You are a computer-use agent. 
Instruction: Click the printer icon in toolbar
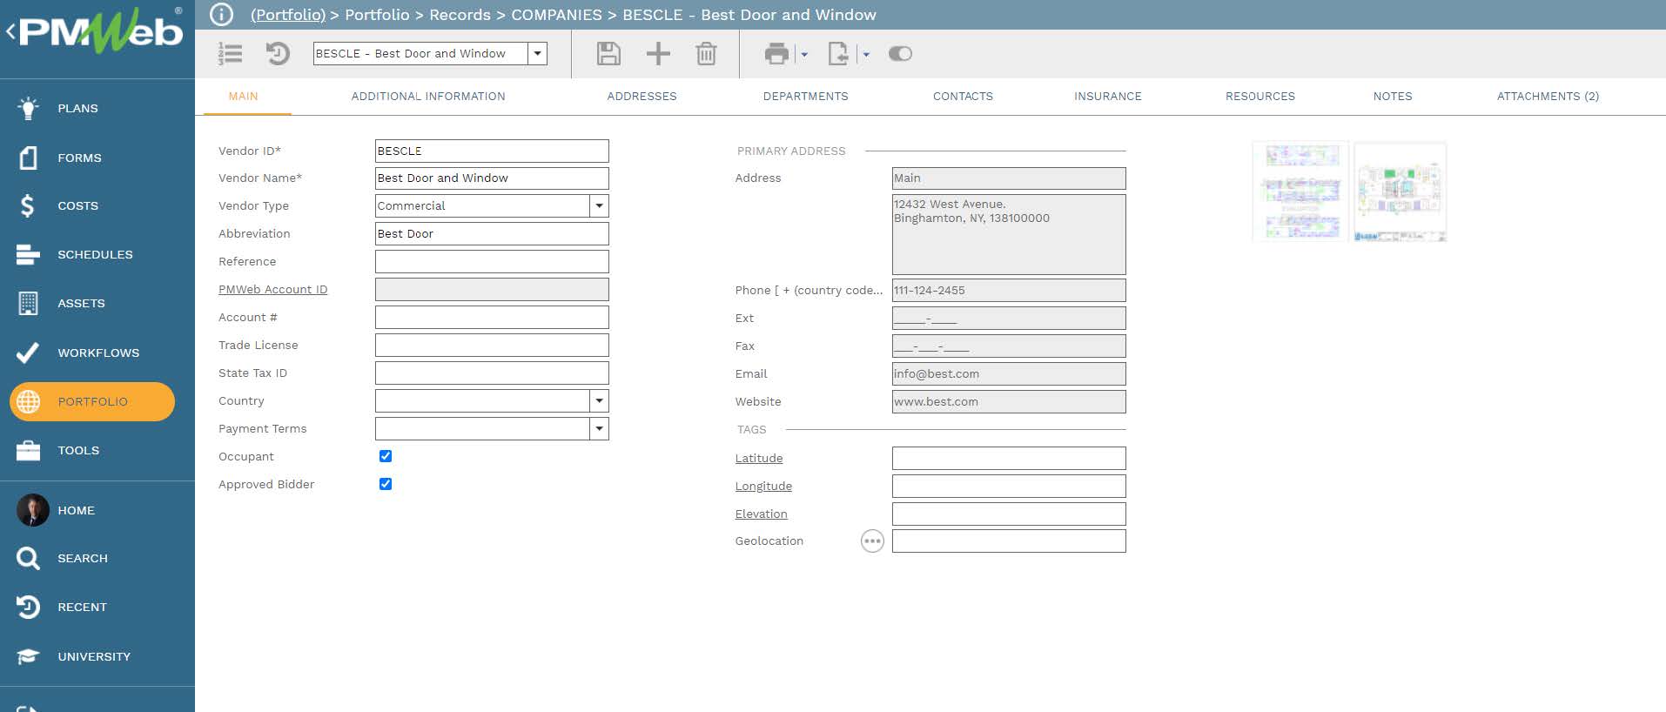(x=776, y=54)
